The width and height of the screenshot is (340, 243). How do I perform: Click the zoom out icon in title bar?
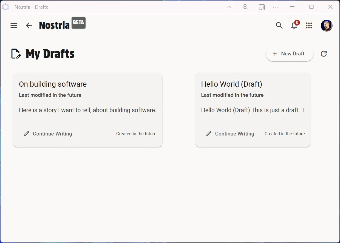pos(246,7)
